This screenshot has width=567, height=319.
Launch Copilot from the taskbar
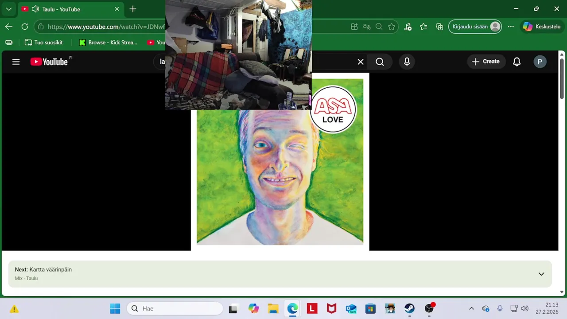pyautogui.click(x=253, y=308)
